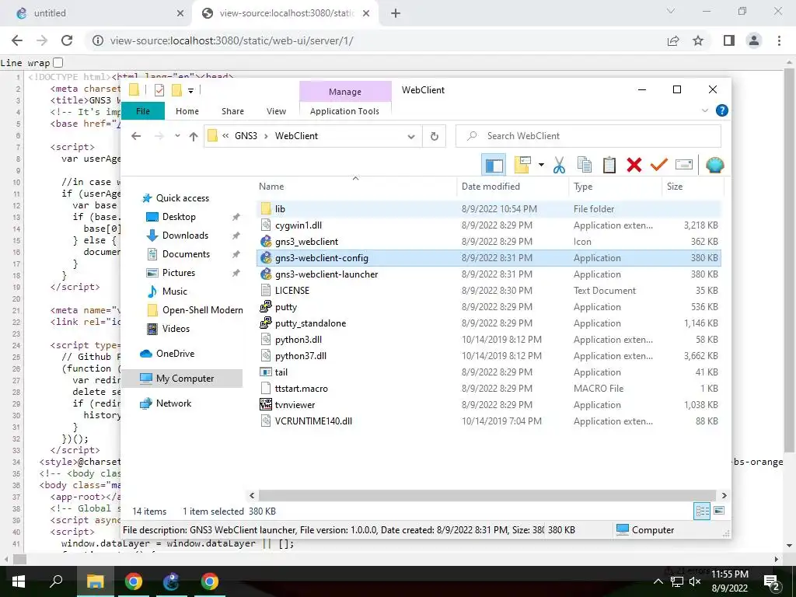Screen dimensions: 796x597
Task: Open Chrome side panel icon
Action: coord(729,40)
